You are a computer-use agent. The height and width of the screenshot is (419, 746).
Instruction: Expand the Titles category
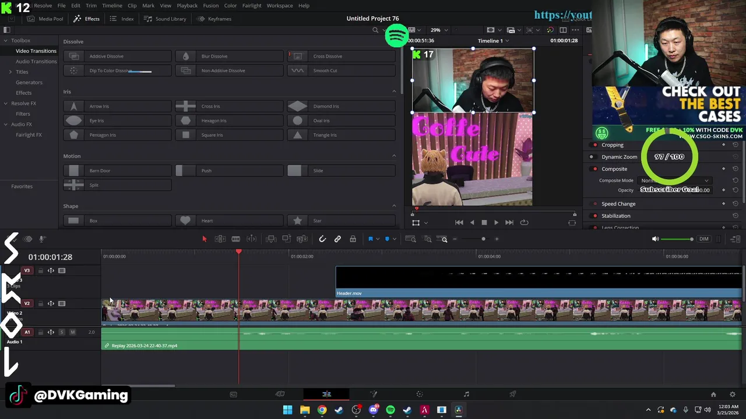[10, 72]
